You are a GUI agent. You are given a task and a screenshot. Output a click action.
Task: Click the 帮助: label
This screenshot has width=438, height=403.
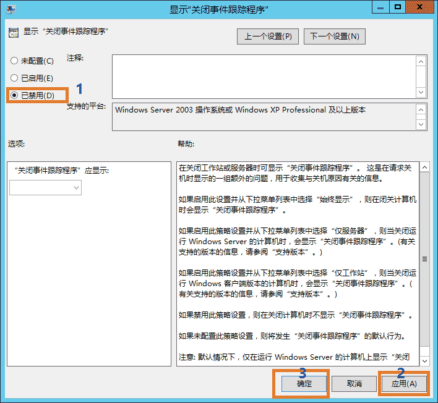pyautogui.click(x=186, y=144)
